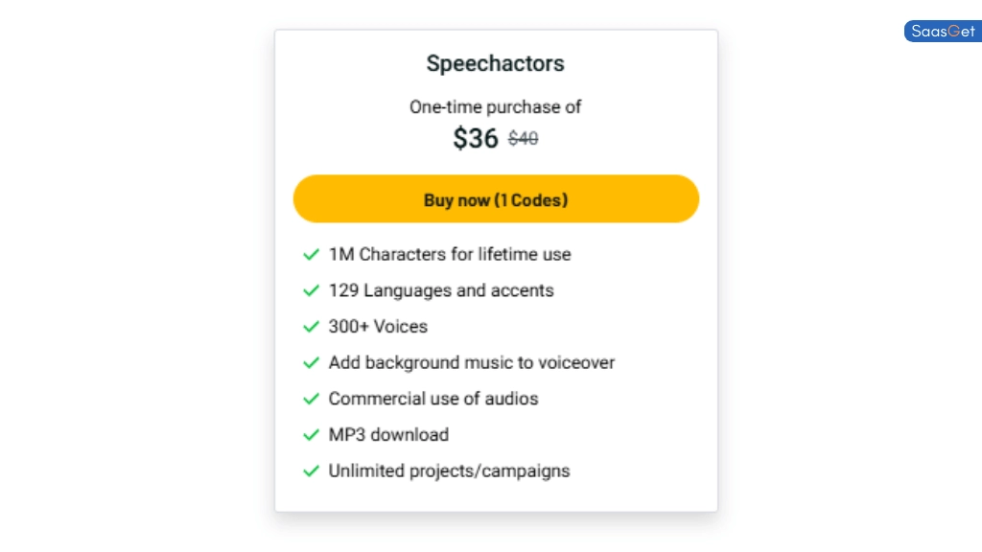Click checkmark beside 1M Characters feature

pos(311,254)
